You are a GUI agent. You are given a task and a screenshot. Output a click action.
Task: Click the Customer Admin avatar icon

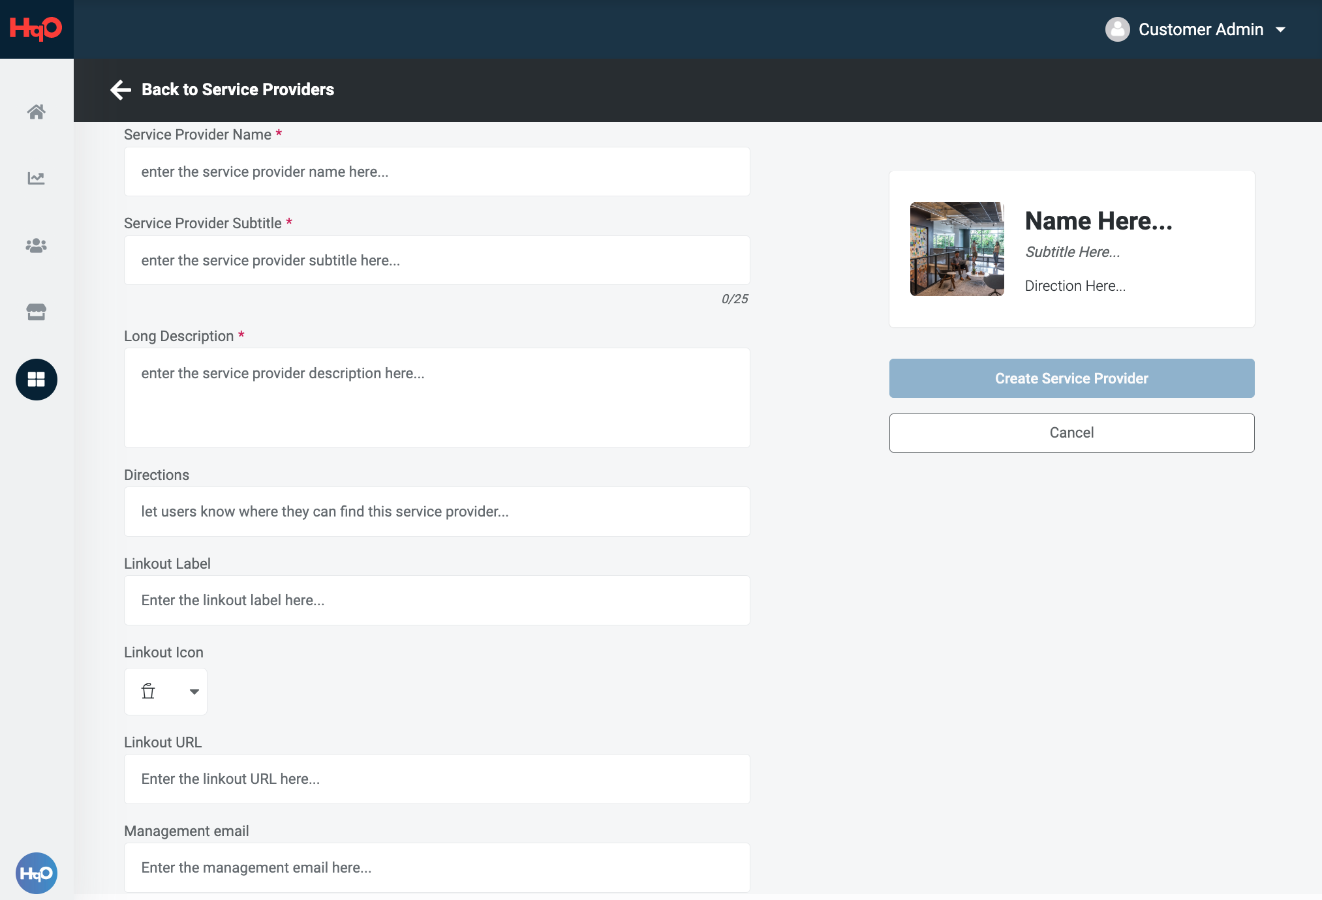pos(1118,29)
